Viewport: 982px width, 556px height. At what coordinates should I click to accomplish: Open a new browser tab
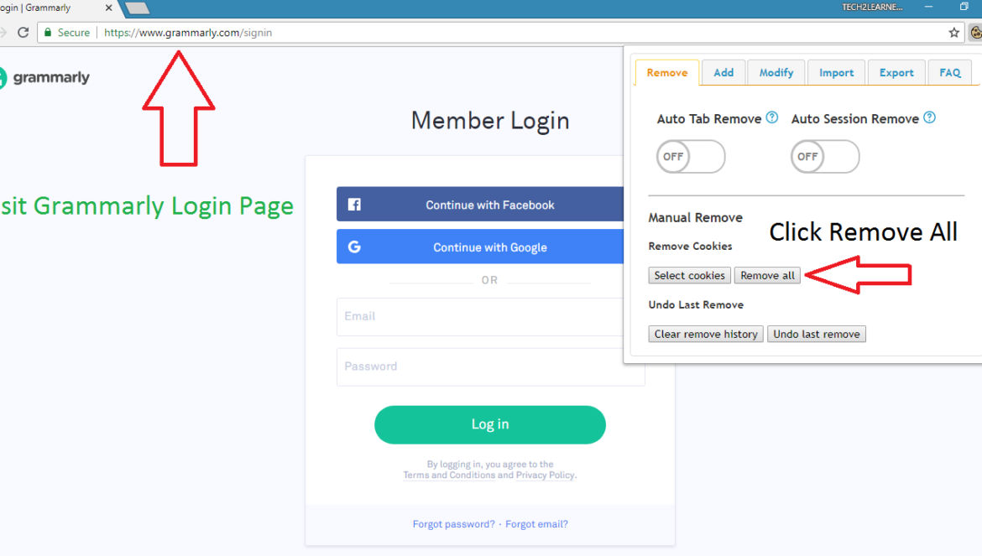[x=137, y=8]
